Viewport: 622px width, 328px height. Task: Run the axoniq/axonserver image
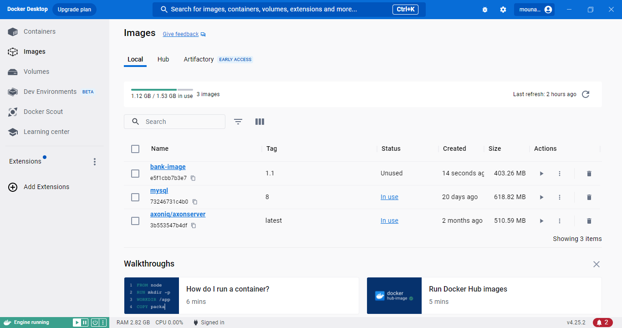click(x=541, y=221)
